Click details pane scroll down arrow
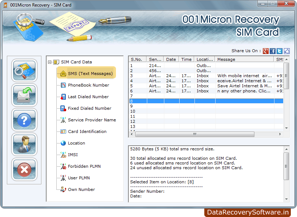 [286, 199]
